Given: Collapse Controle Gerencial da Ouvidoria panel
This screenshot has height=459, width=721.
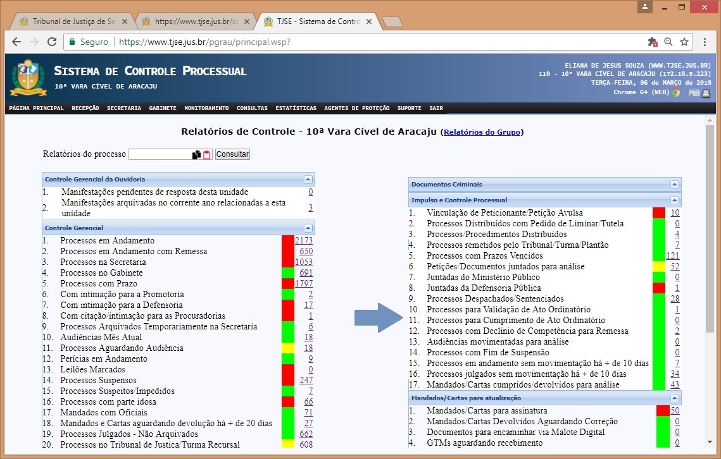Looking at the screenshot, I should 308,180.
